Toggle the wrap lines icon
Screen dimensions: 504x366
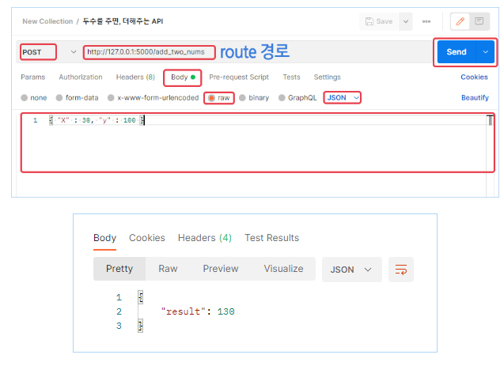401,270
